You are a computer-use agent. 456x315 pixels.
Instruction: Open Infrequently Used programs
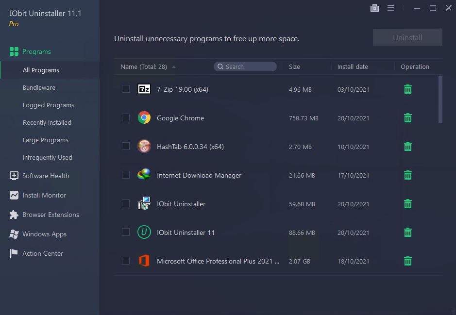pos(48,157)
